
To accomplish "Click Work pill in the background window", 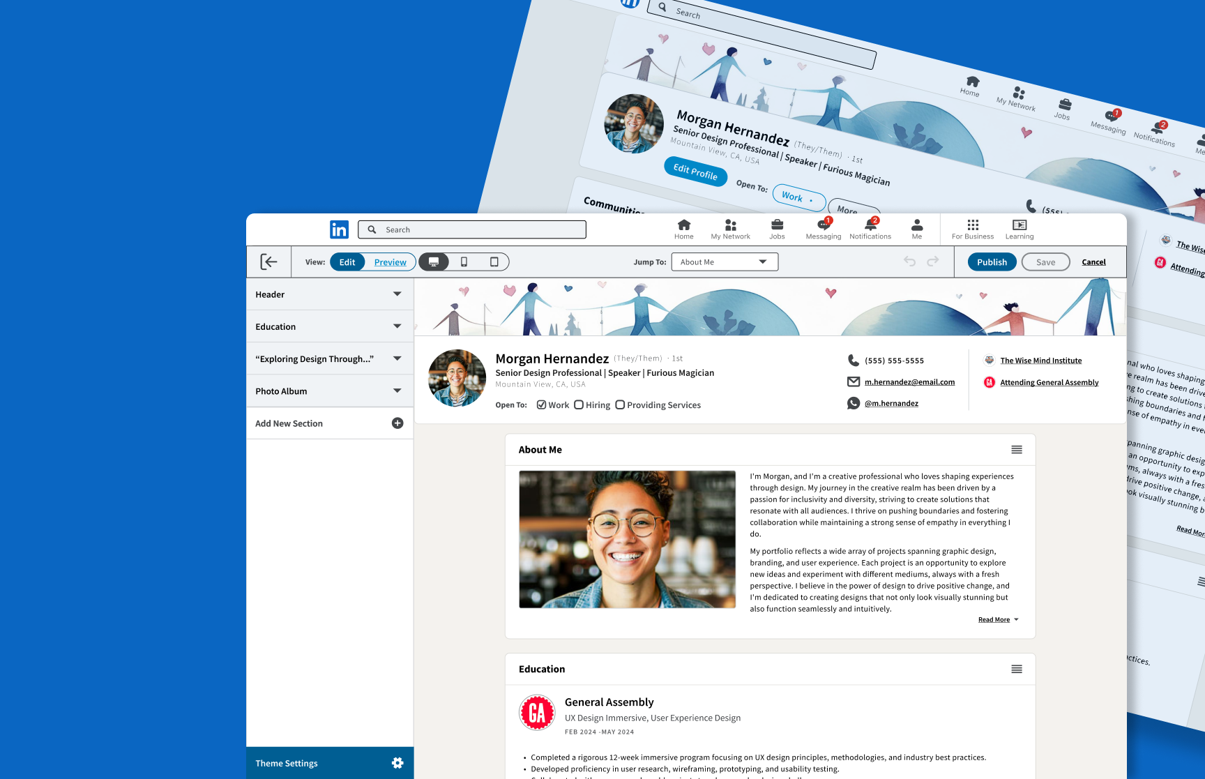I will tap(798, 197).
